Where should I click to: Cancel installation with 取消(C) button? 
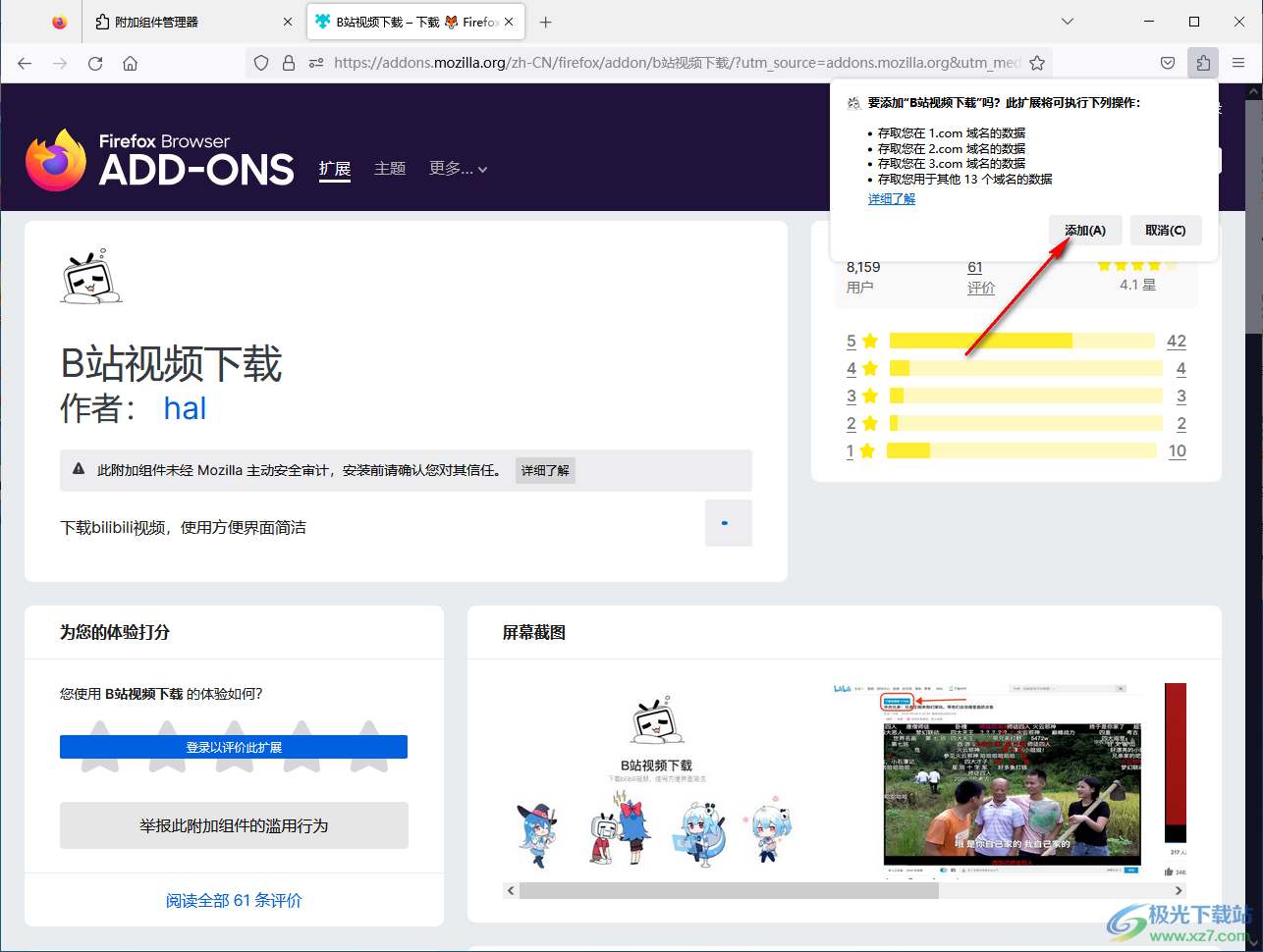click(1166, 231)
